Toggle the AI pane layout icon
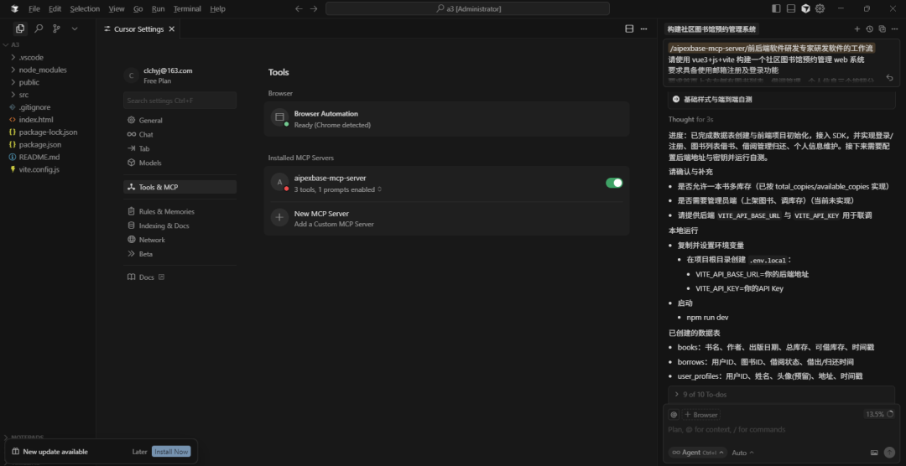 click(x=805, y=8)
